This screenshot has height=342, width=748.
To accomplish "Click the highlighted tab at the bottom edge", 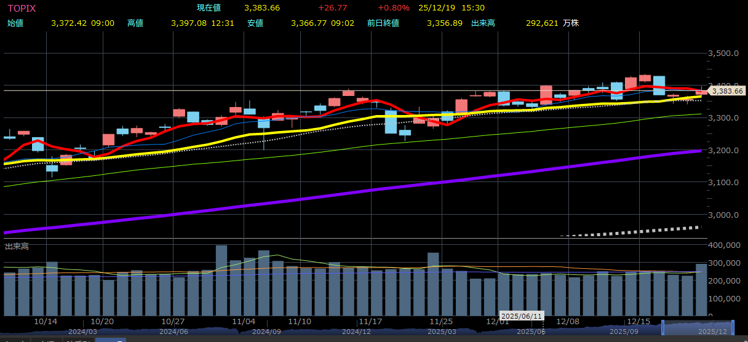I will [111, 340].
